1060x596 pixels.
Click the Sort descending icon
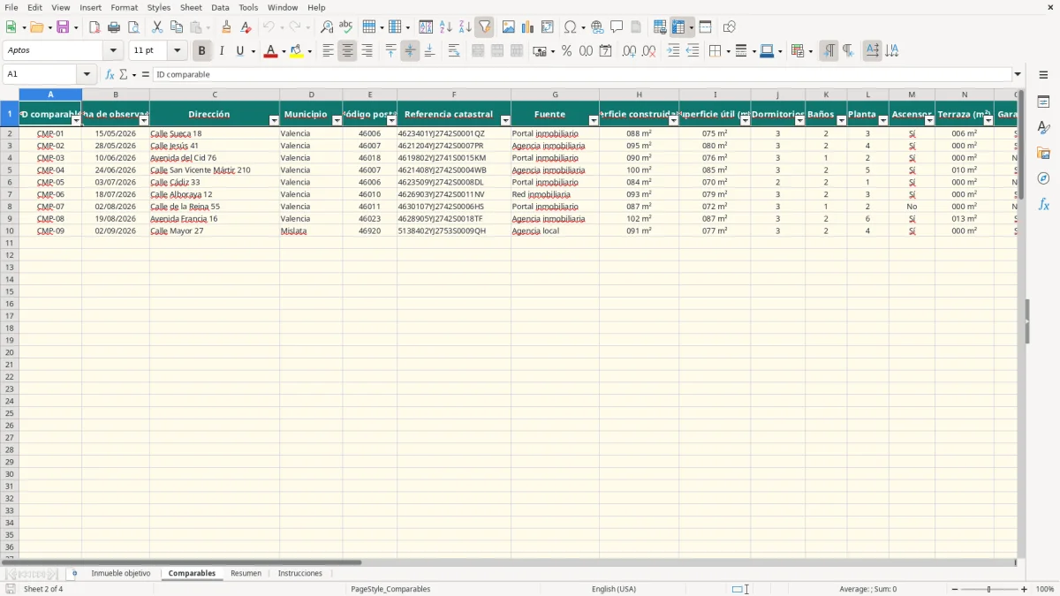(x=465, y=27)
